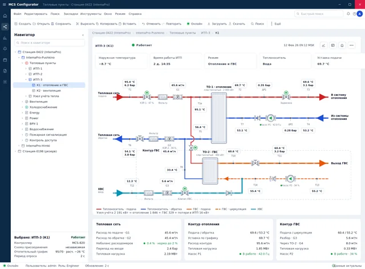The height and width of the screenshot is (269, 365).
Task: Open settings gear in left sidebar
Action: [5, 82]
